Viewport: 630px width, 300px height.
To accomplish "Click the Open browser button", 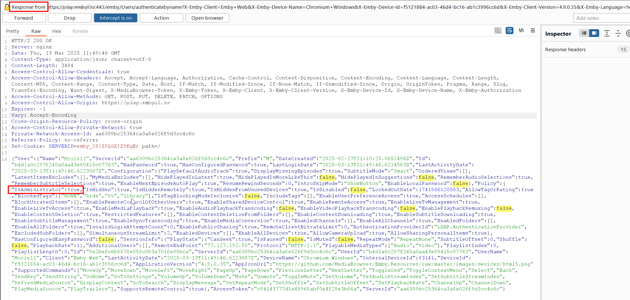I will click(207, 18).
